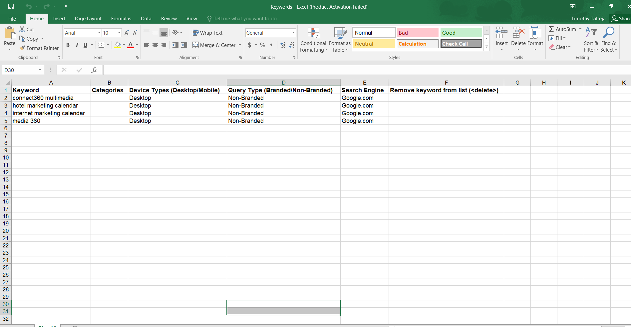The height and width of the screenshot is (327, 631).
Task: Apply the red font color A
Action: 131,45
